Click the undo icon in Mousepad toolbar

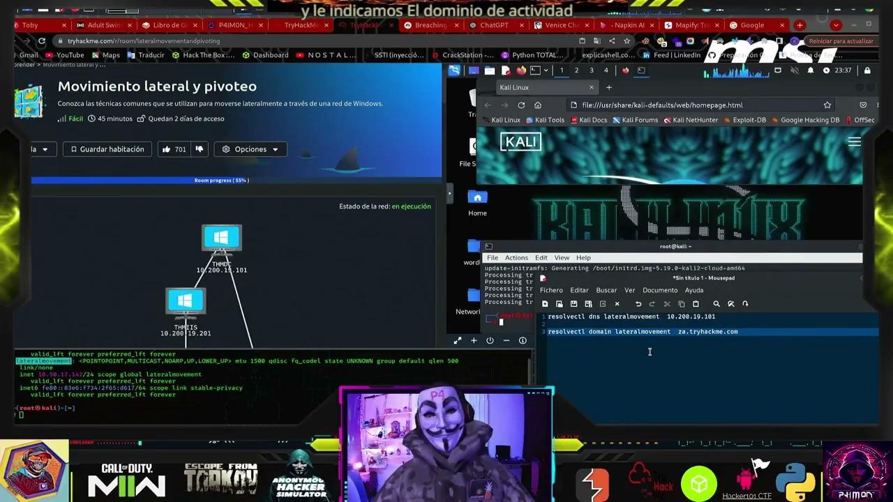click(638, 304)
